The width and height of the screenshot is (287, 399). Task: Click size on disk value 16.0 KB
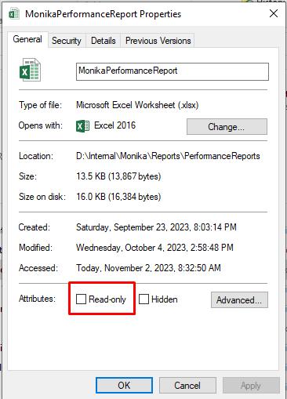point(118,197)
